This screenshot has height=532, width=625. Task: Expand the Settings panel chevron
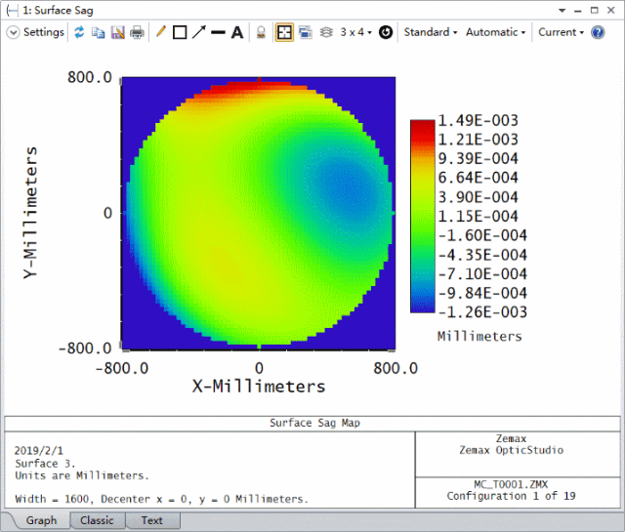click(x=13, y=32)
